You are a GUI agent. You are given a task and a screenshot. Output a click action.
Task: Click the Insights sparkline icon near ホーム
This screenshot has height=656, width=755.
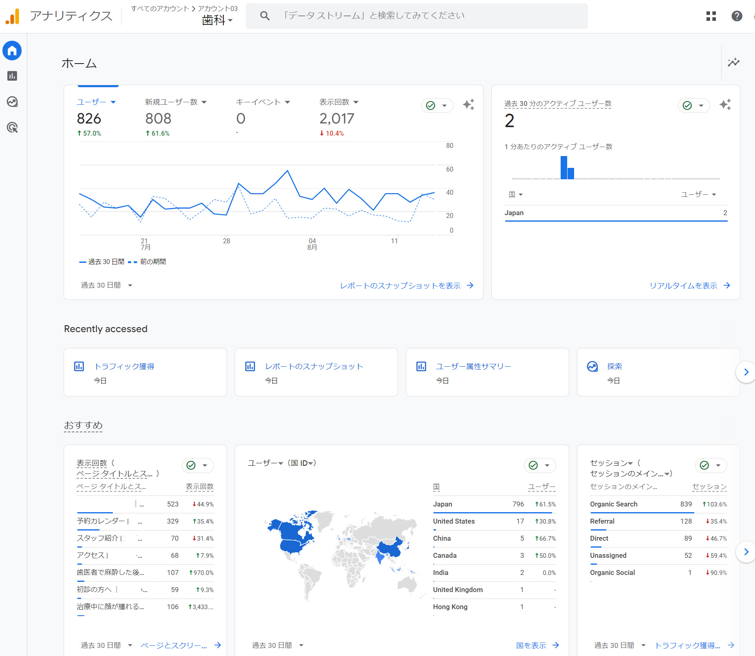(x=733, y=62)
